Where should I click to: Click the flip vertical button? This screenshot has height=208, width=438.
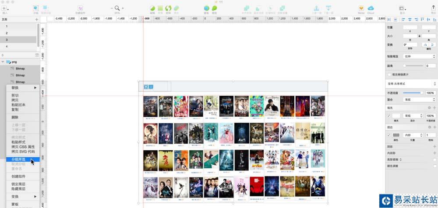432,45
